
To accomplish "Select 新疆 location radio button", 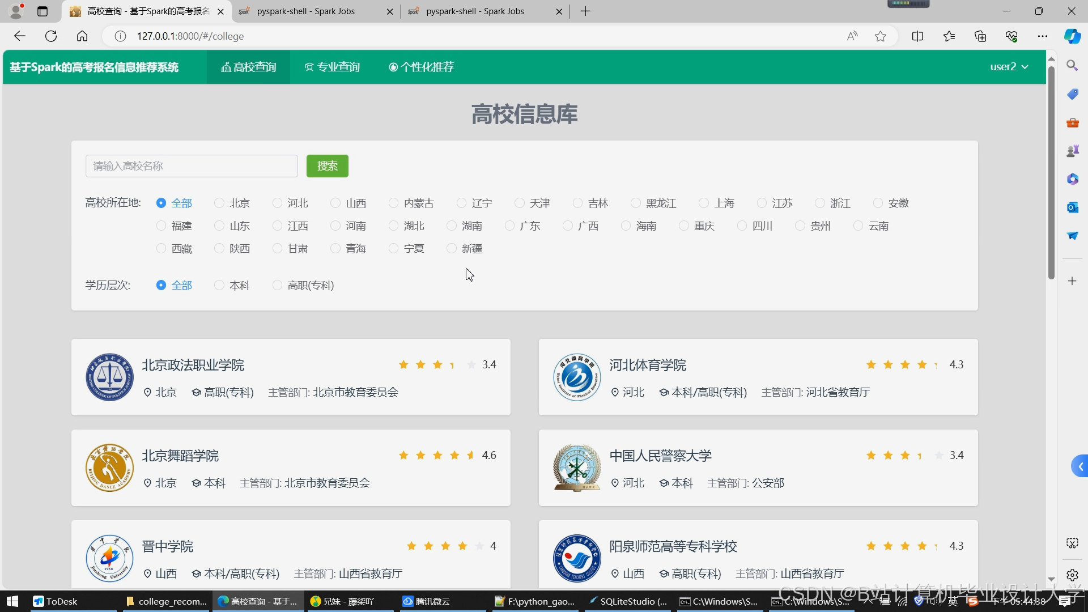I will (452, 248).
